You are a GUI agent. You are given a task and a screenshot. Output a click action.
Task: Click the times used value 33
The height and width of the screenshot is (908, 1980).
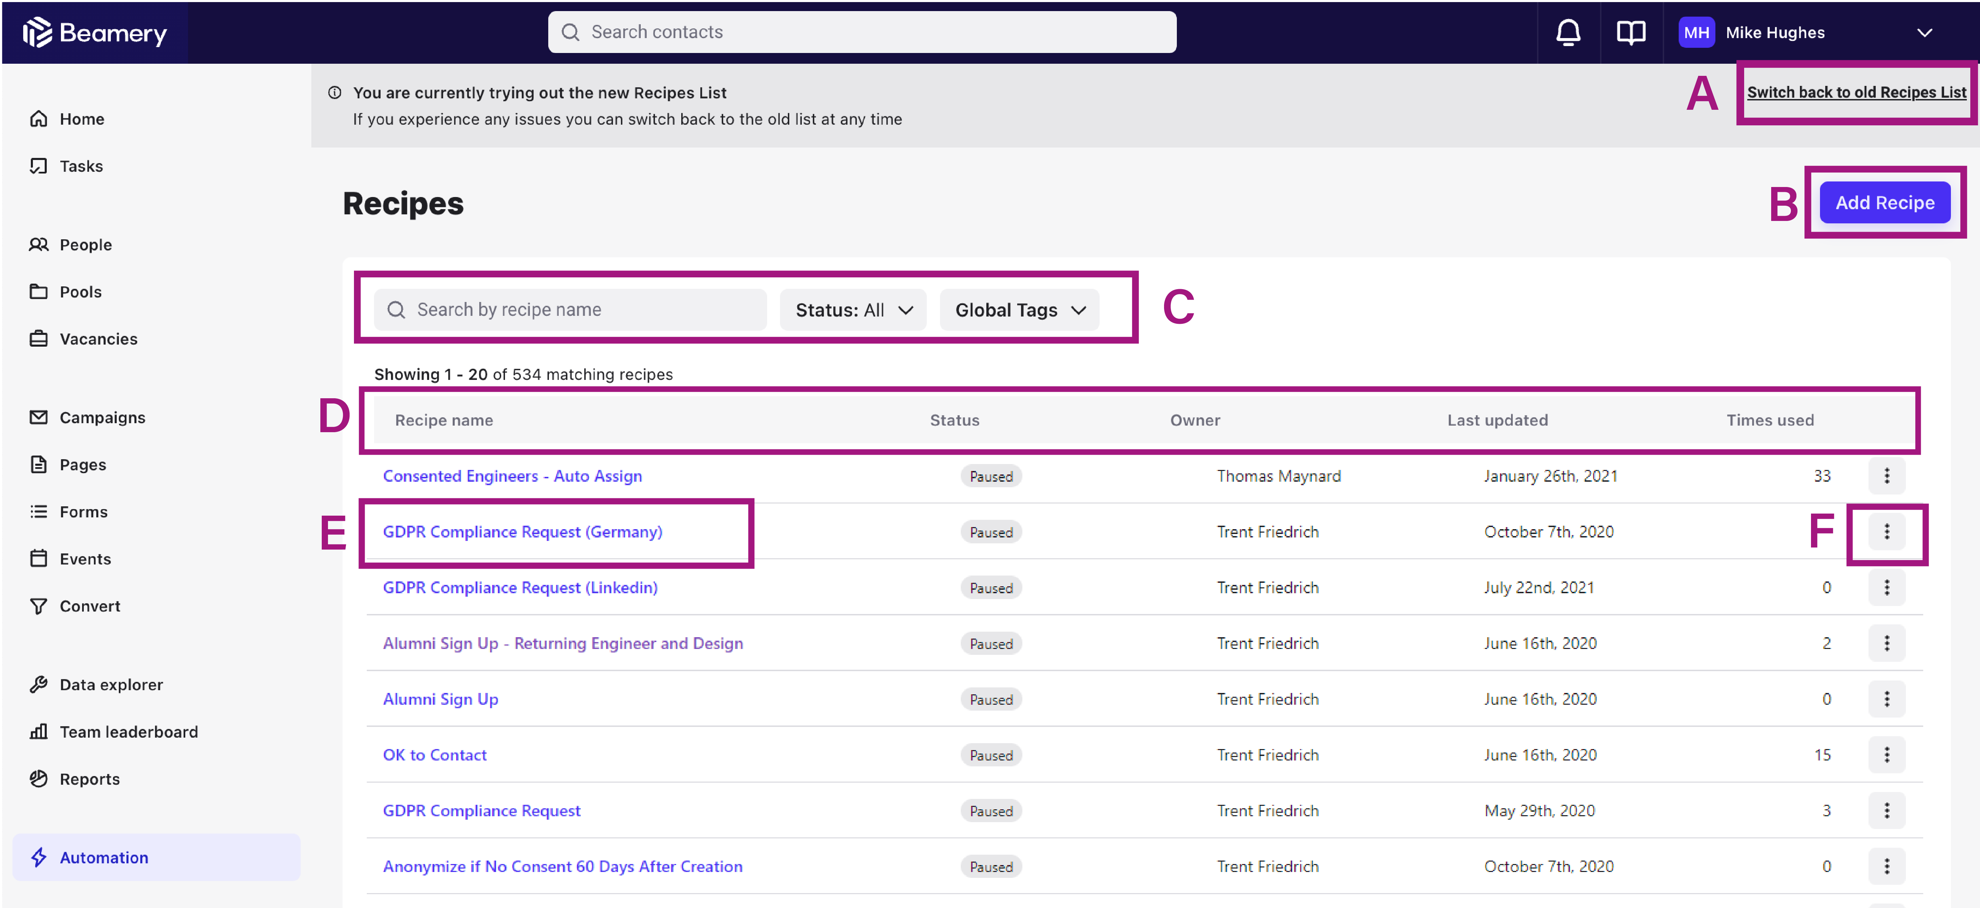click(1822, 476)
